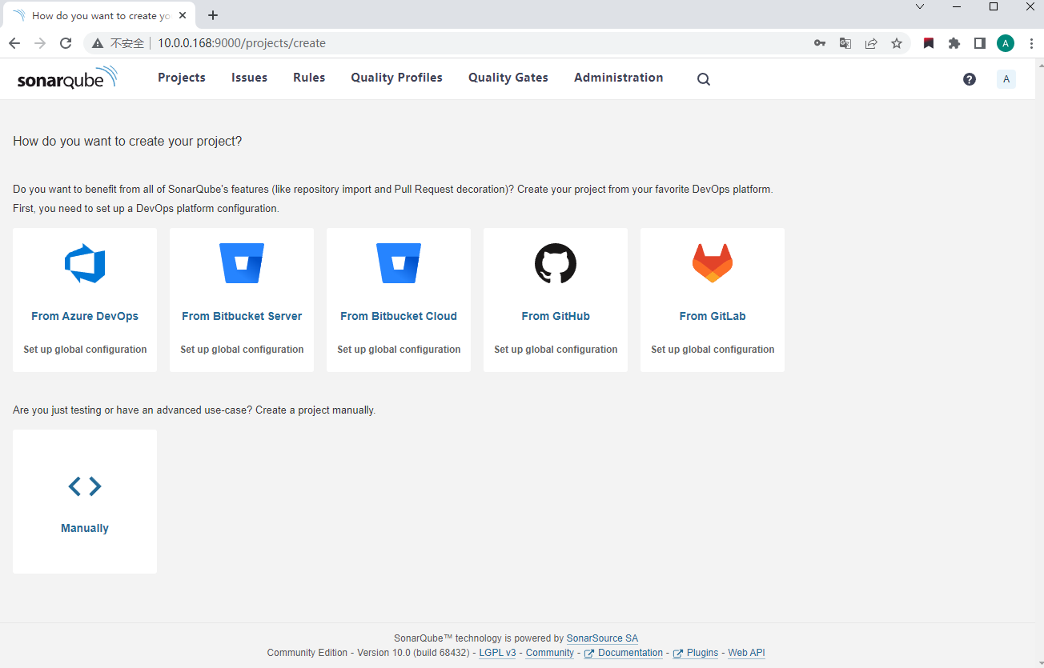This screenshot has width=1044, height=668.
Task: Open the Web API footer link
Action: pos(746,653)
